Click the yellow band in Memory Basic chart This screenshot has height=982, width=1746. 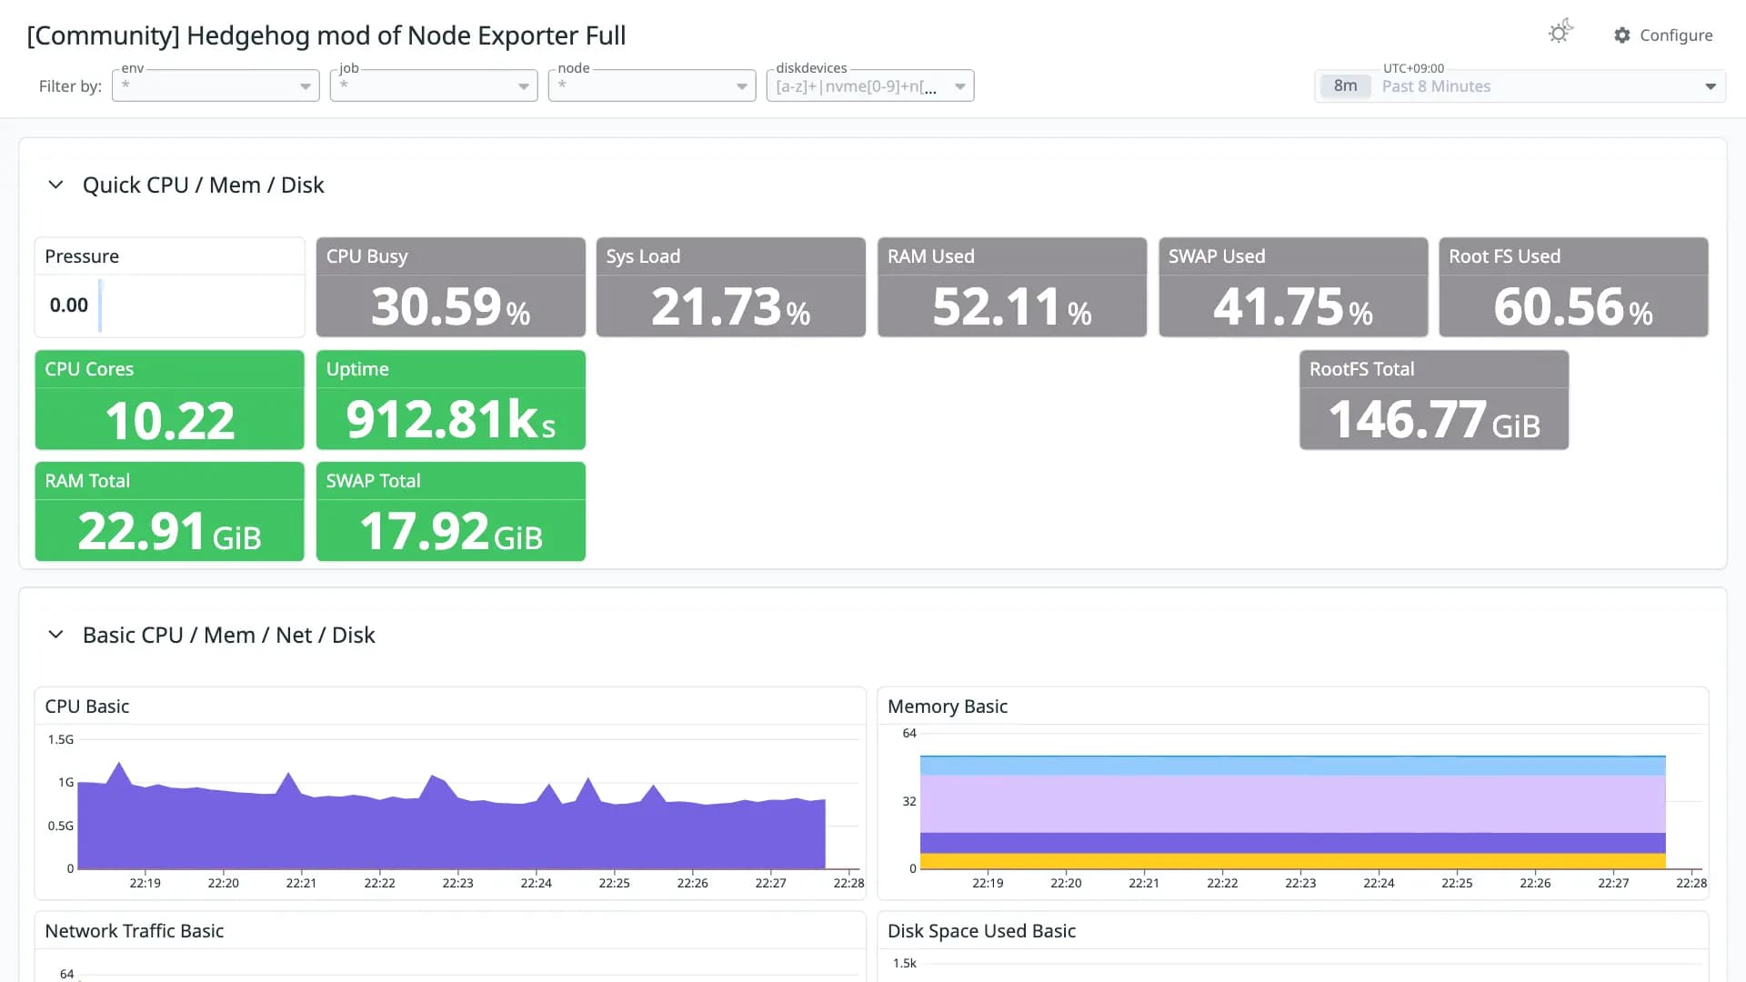(x=1292, y=861)
